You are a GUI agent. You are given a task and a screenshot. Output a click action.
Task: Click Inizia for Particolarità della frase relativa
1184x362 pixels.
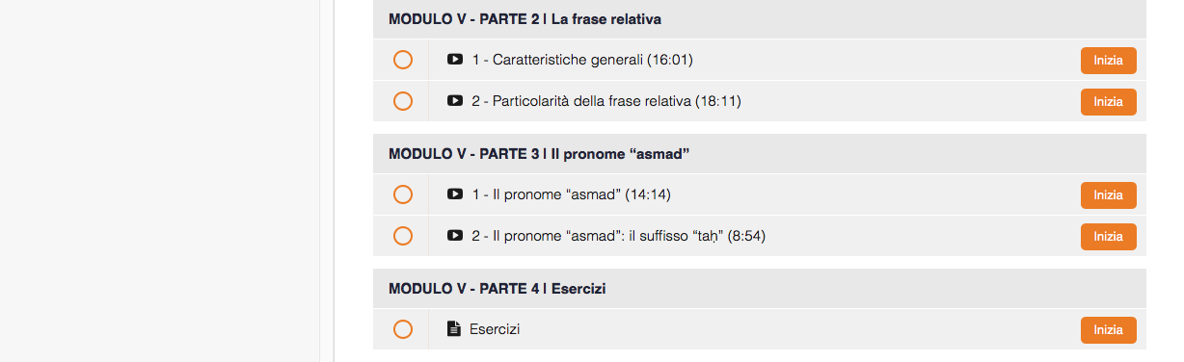tap(1108, 102)
